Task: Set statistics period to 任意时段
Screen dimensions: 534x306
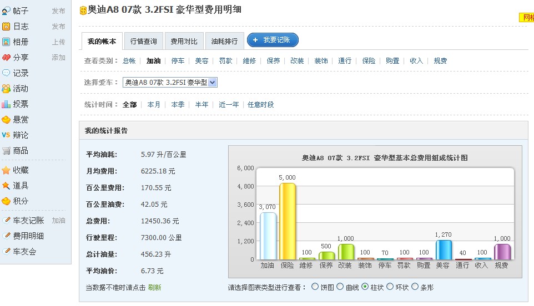Action: tap(261, 105)
